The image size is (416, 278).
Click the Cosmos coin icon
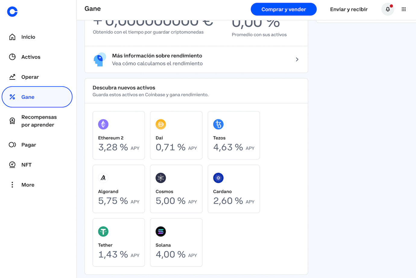161,178
